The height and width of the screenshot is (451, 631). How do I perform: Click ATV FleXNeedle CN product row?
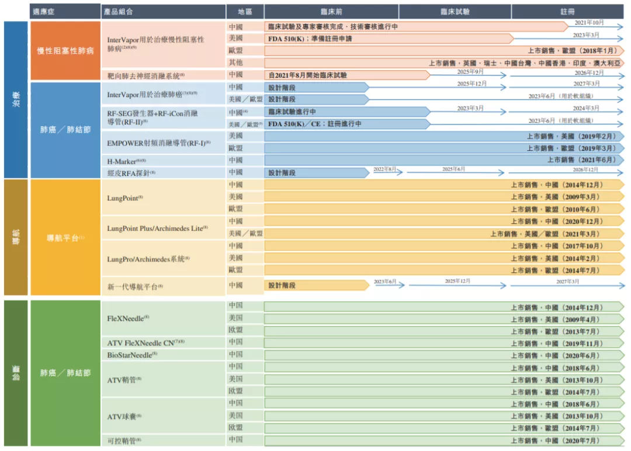coord(164,343)
